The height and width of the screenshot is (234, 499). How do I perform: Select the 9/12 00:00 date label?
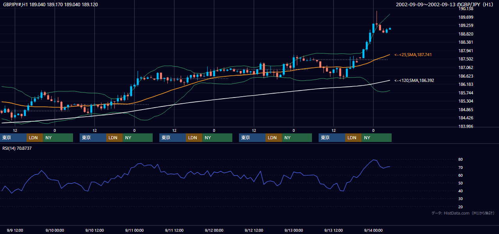click(x=214, y=230)
